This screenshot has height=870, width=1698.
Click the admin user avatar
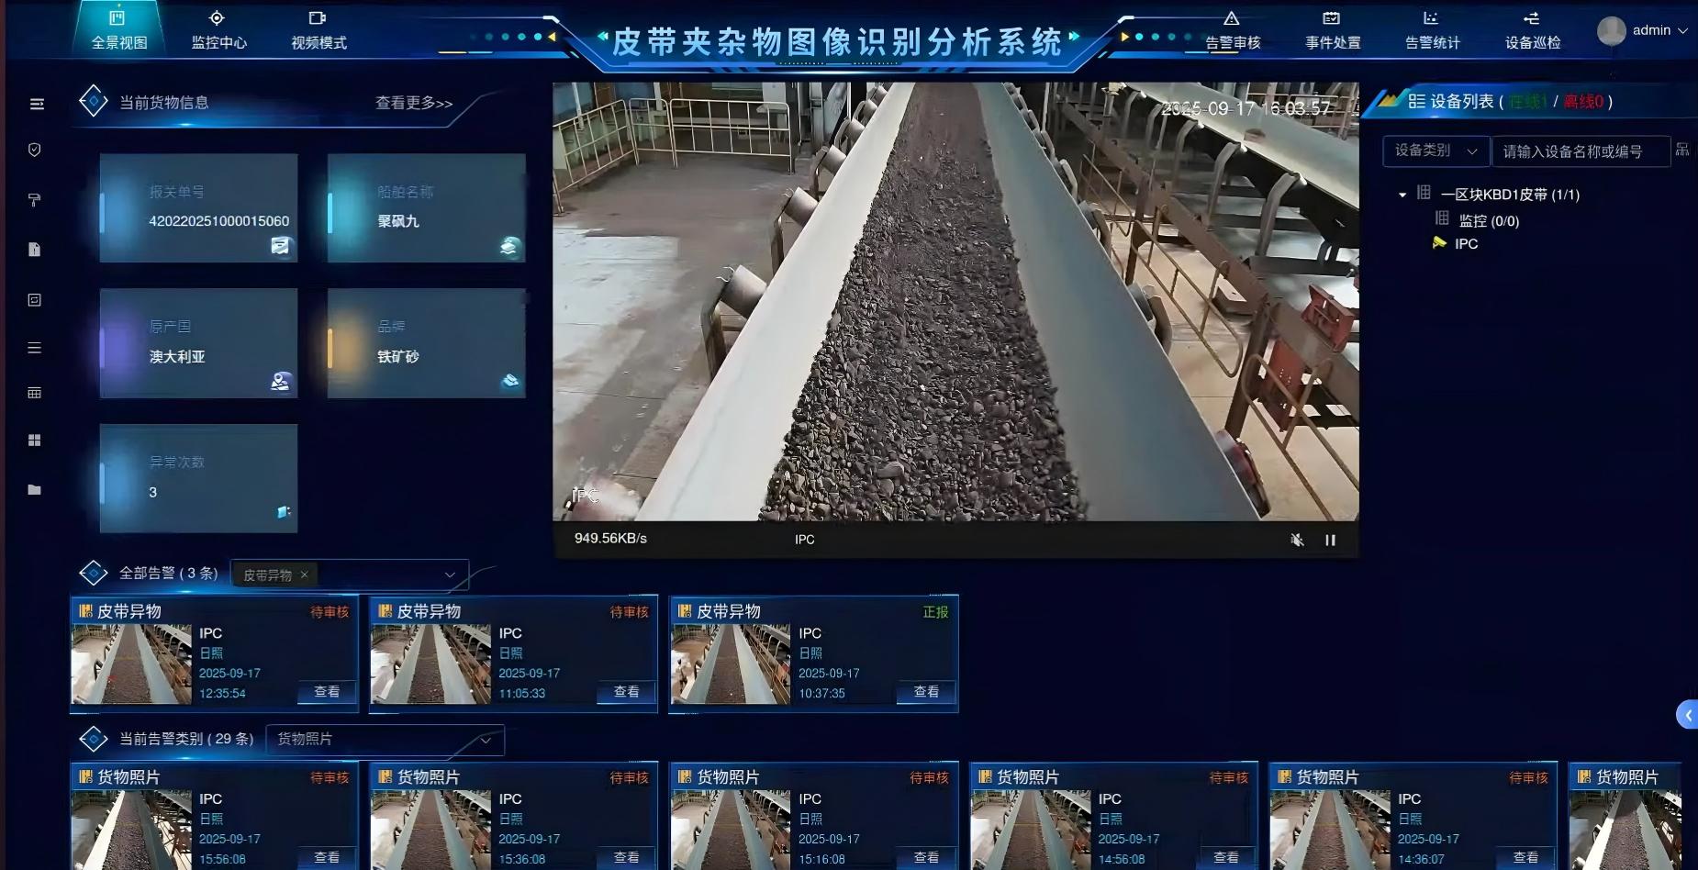1612,31
